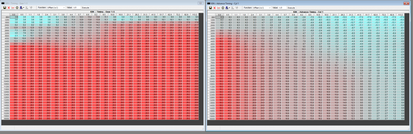Select column header 41.5 in Advance Timing Cyl 1
Screen dimensions: 413x134
tap(359, 15)
